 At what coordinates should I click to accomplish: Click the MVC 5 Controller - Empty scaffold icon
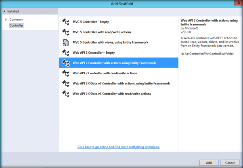pyautogui.click(x=66, y=22)
